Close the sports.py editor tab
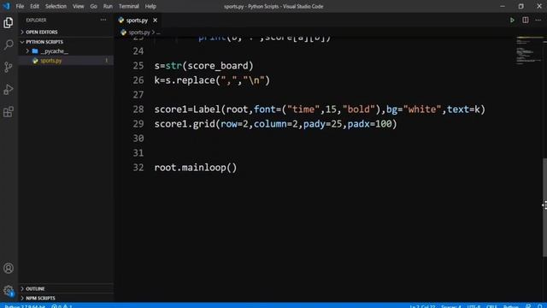This screenshot has height=308, width=547. (x=155, y=21)
